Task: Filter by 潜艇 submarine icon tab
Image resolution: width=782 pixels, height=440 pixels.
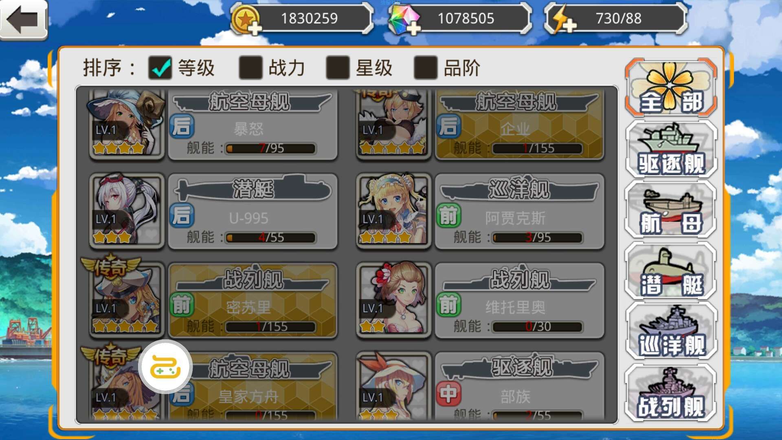Action: pos(671,270)
